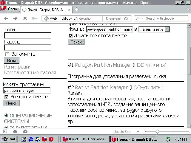Click the Document: 0% loading indicator
The width and height of the screenshot is (191, 143).
[117, 18]
